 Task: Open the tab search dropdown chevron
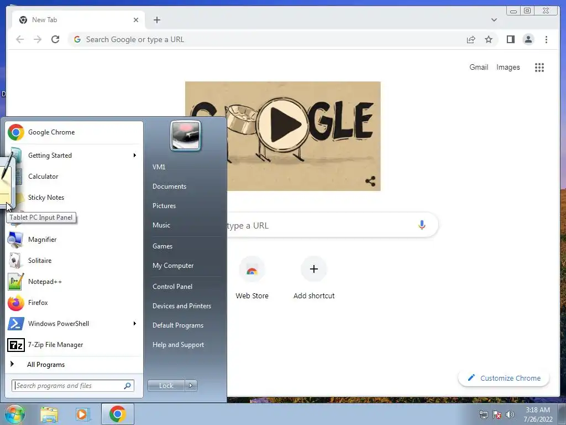[494, 20]
